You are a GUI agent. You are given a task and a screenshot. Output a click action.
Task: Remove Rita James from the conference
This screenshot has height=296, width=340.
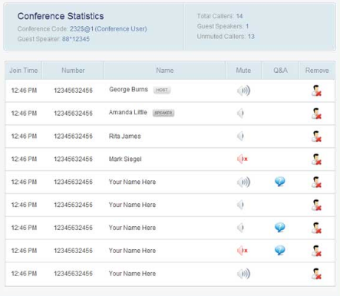click(x=316, y=136)
